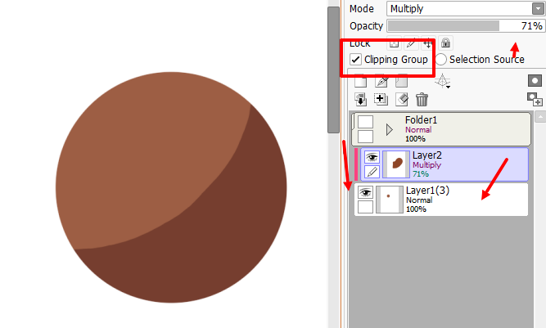Create a new layer folder
This screenshot has width=546, height=328.
[401, 81]
